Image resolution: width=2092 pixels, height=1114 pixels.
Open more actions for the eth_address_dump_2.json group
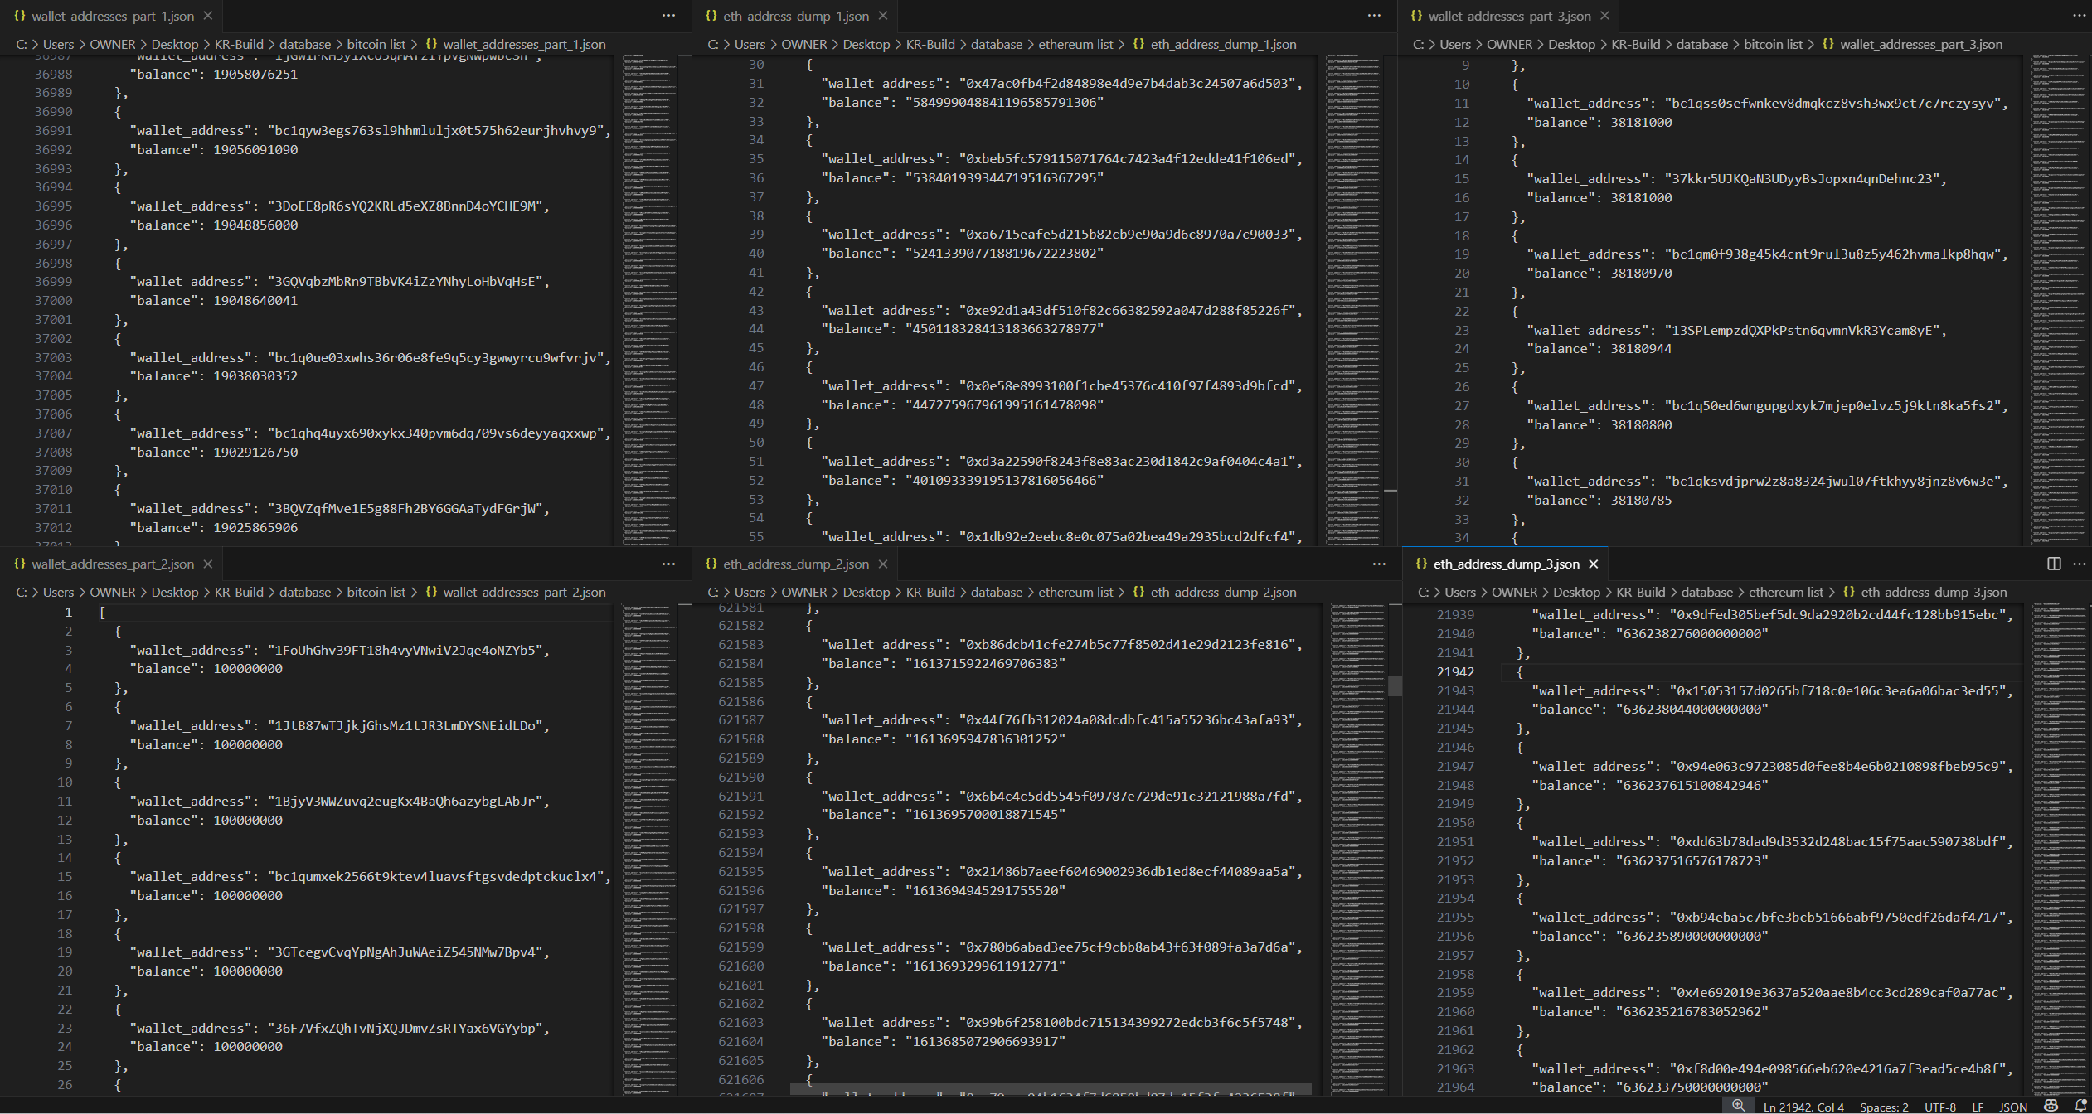click(x=1379, y=564)
